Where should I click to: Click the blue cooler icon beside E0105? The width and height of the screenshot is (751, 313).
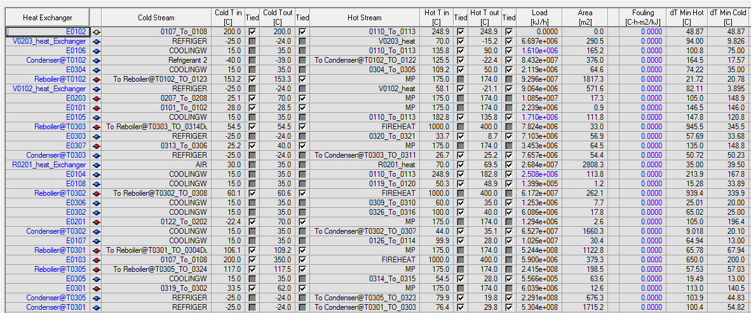point(97,117)
